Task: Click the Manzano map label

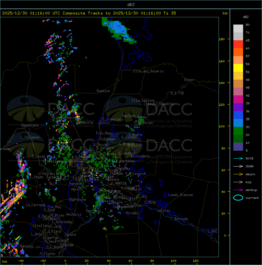Action: coord(26,246)
